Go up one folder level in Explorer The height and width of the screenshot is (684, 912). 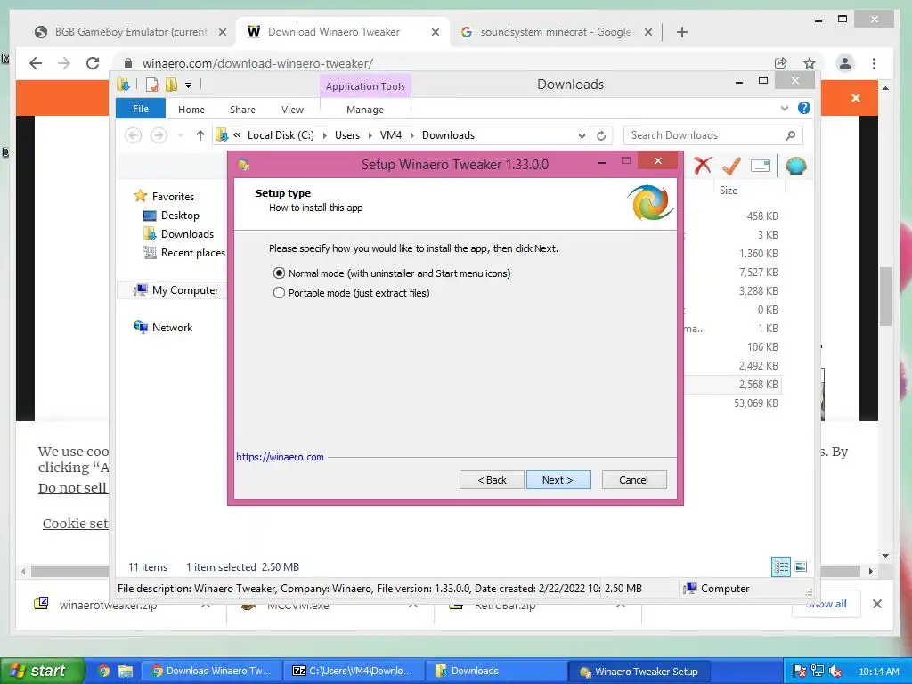200,135
